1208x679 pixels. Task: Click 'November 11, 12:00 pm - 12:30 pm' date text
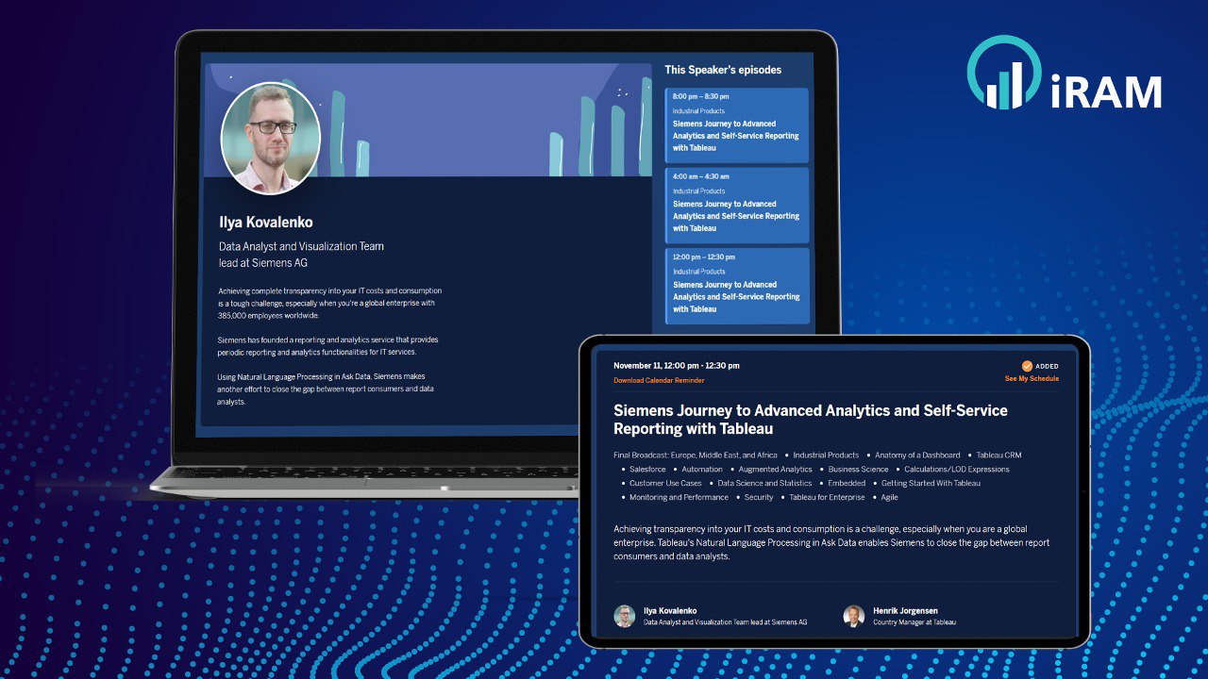(677, 366)
